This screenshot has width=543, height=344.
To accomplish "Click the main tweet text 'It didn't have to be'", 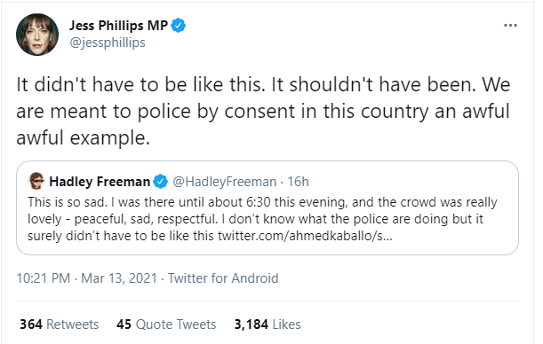I will pyautogui.click(x=263, y=111).
